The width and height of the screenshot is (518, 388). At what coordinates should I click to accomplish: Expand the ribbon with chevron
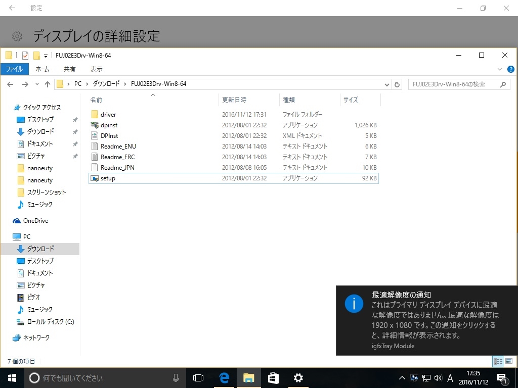pyautogui.click(x=499, y=69)
